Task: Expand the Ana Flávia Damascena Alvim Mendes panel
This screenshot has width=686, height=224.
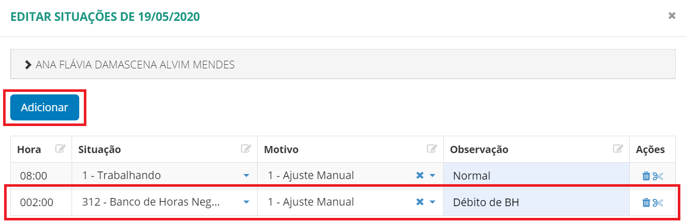Action: click(29, 65)
